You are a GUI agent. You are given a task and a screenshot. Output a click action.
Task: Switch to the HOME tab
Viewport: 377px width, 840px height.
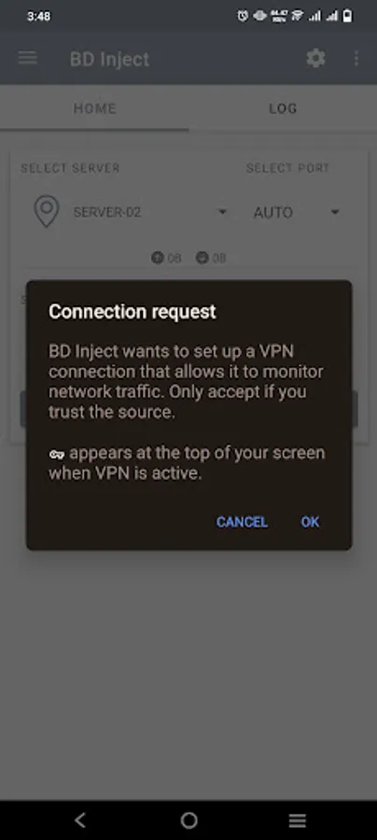pos(94,108)
